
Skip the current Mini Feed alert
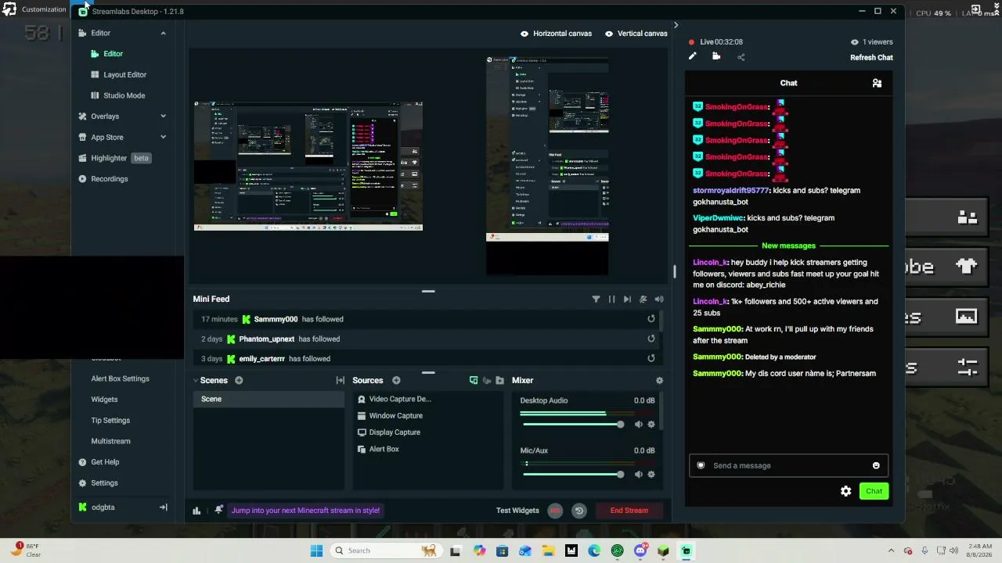point(627,299)
